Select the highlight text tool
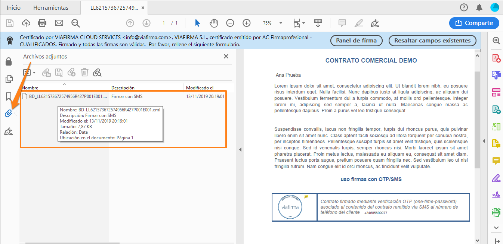 [x=359, y=23]
